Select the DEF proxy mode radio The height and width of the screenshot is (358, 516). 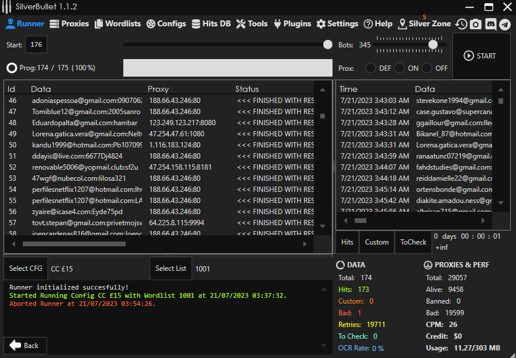tap(370, 68)
